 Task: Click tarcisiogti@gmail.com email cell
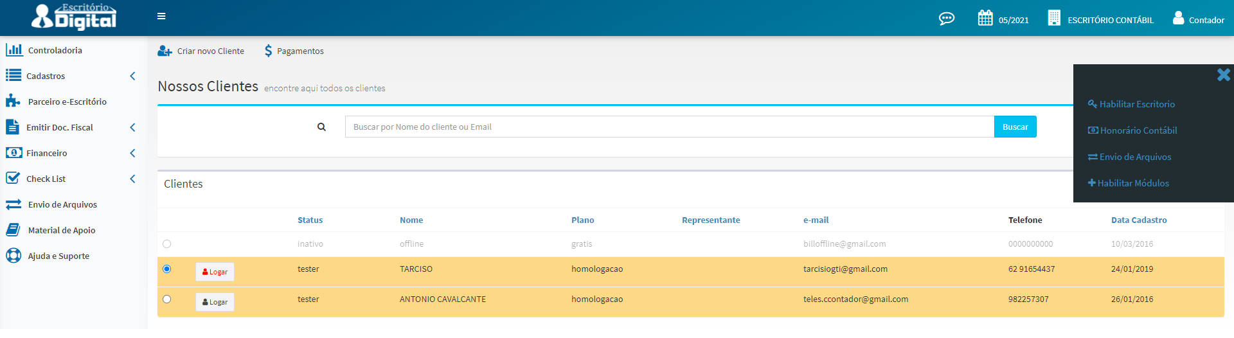845,269
